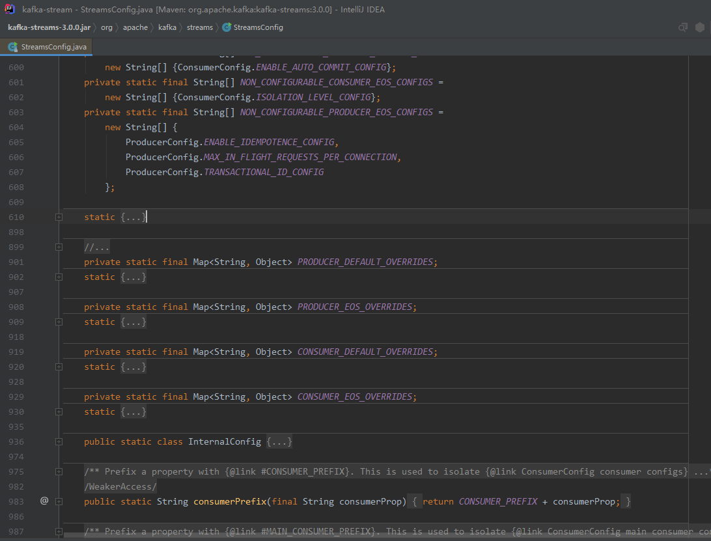Screen dimensions: 711x541
Task: Open the apache breadcrumb segment
Action: (135, 27)
